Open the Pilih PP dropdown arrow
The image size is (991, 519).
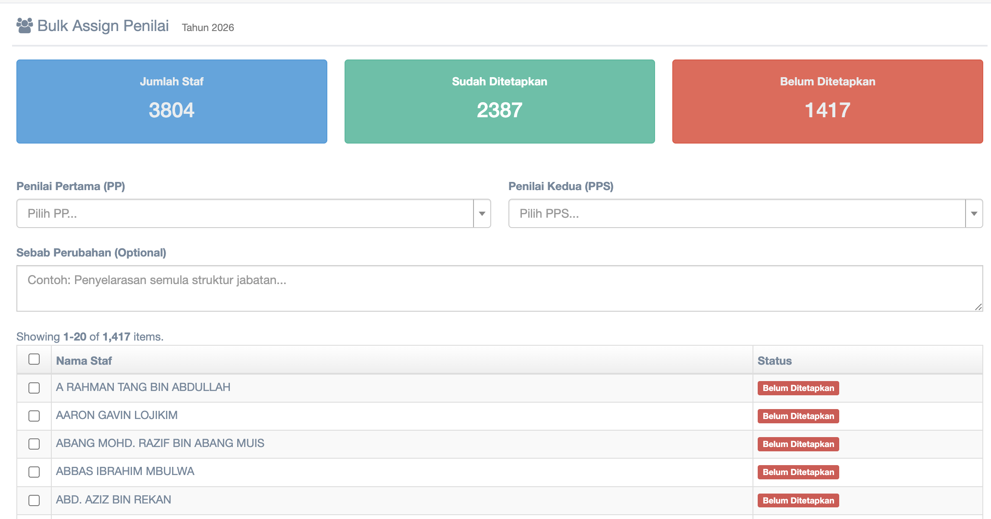click(x=482, y=214)
